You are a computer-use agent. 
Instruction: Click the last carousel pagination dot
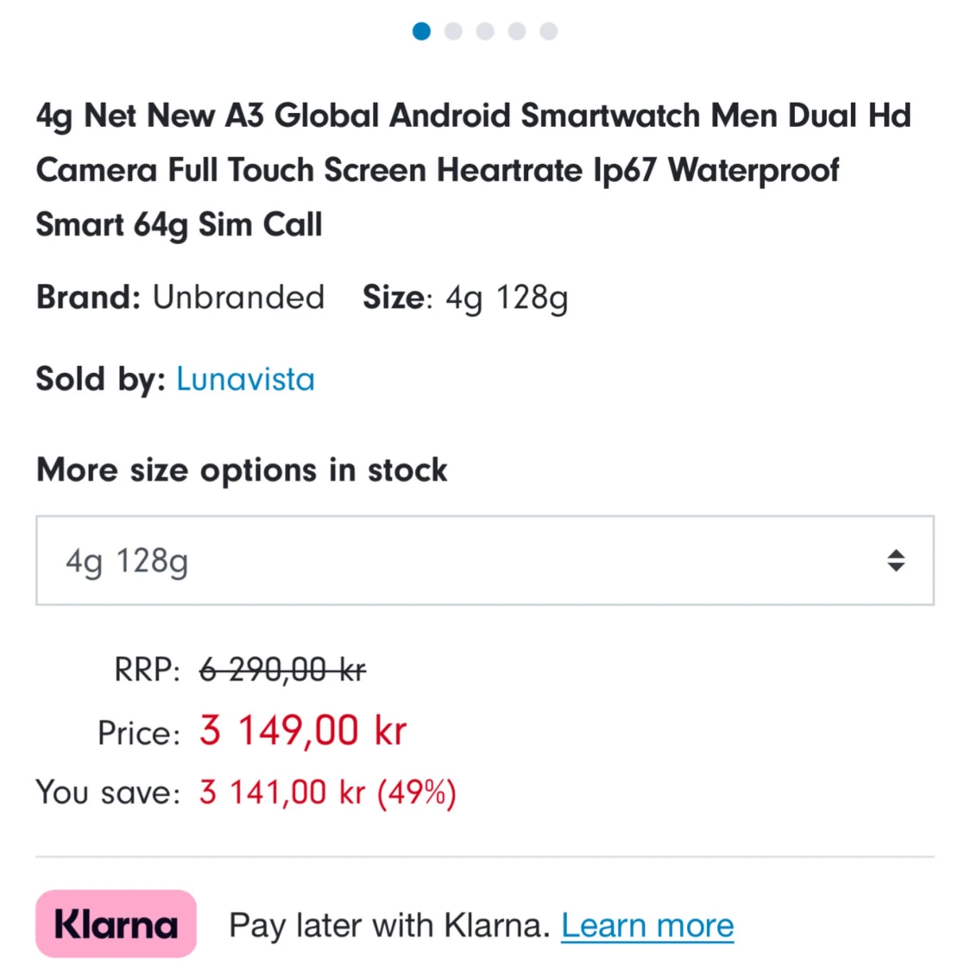548,31
